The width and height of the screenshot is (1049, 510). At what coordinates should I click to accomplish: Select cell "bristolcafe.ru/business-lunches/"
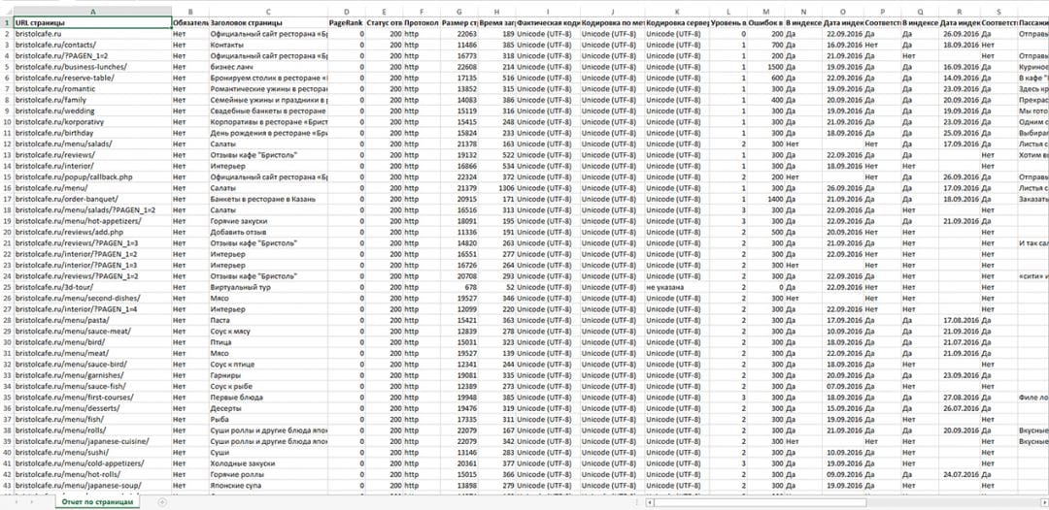[x=92, y=67]
